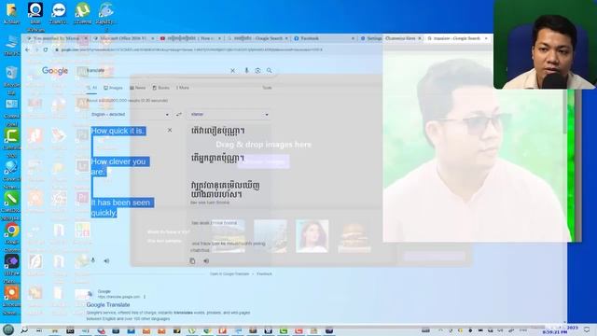The image size is (597, 336).
Task: Start voice search with the microphone icon
Action: click(246, 71)
